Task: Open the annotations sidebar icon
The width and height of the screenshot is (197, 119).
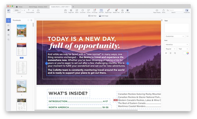Action: (x=8, y=30)
